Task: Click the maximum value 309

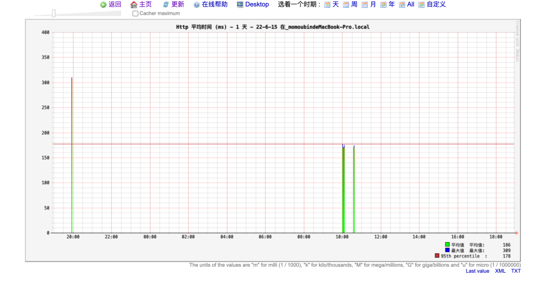Action: coord(507,250)
